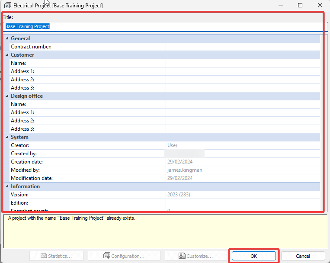Collapse the System section
This screenshot has width=330, height=263.
[7, 137]
